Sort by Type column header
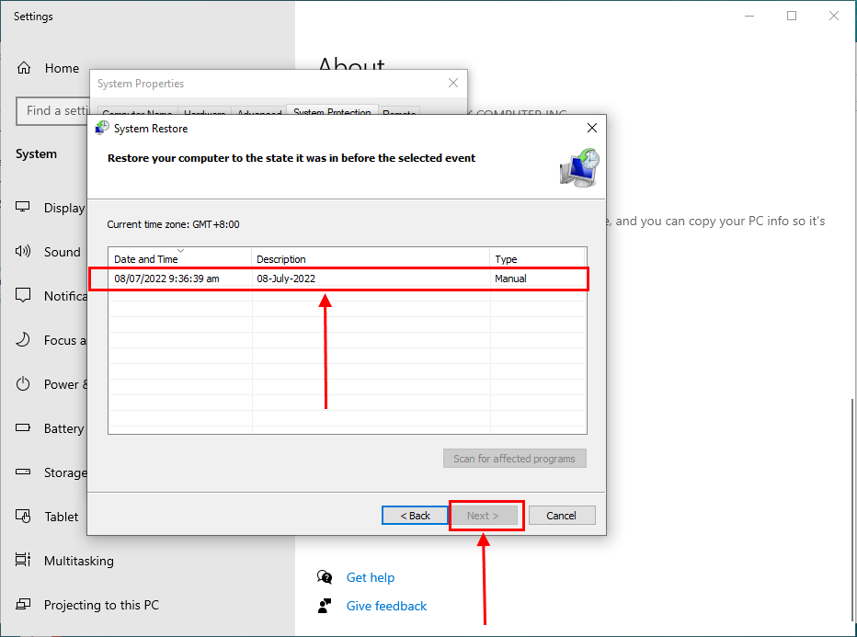This screenshot has height=637, width=857. [537, 258]
